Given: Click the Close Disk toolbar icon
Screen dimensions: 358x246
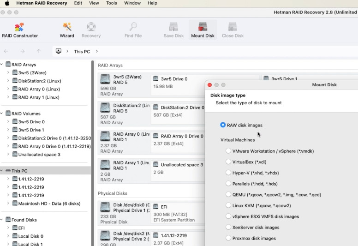Looking at the screenshot, I should (x=233, y=30).
